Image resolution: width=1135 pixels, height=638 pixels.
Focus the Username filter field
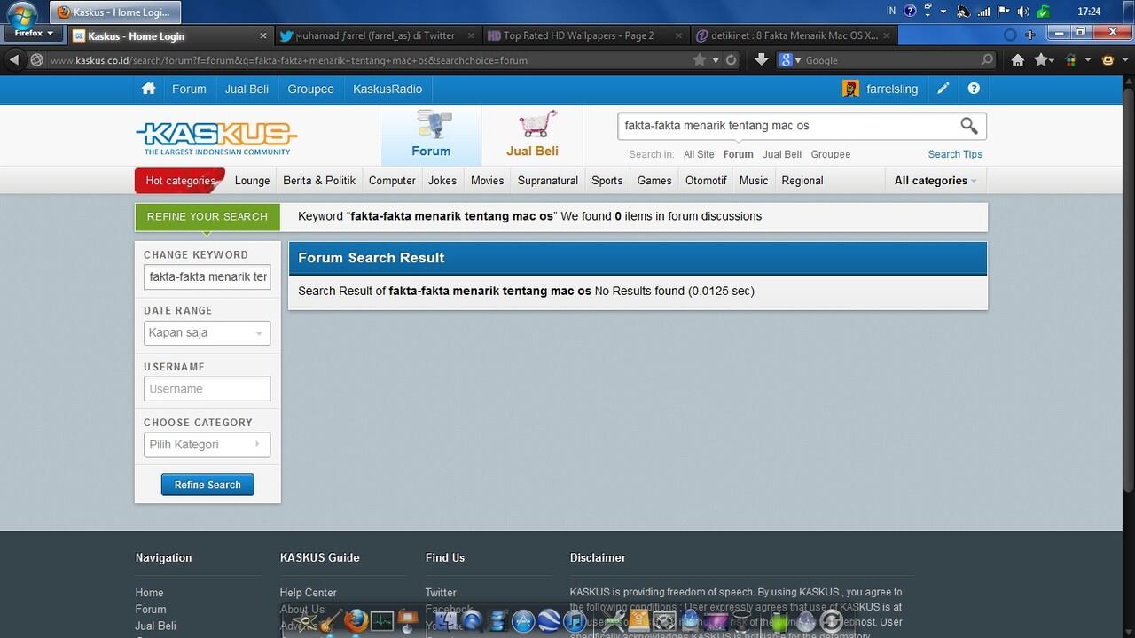[x=207, y=389]
